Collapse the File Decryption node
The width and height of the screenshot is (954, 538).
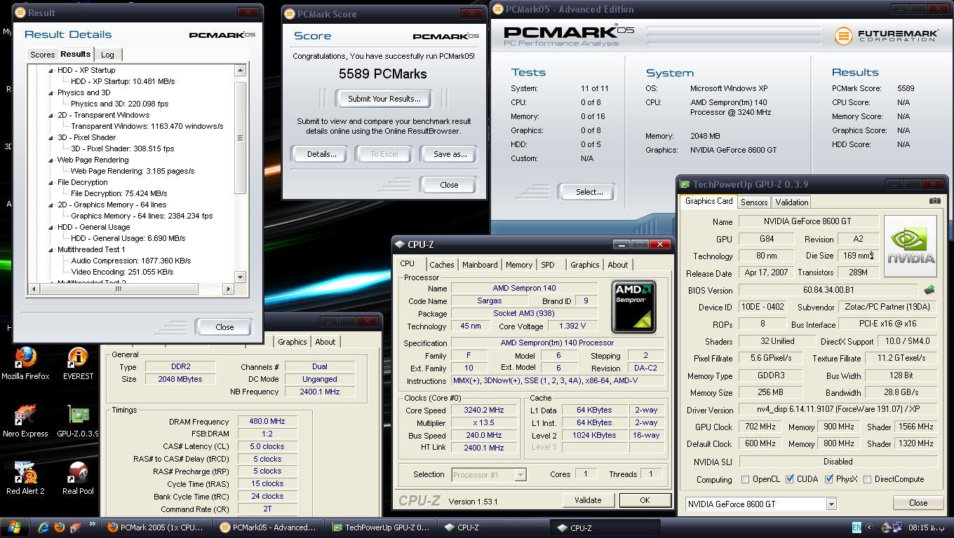click(51, 182)
